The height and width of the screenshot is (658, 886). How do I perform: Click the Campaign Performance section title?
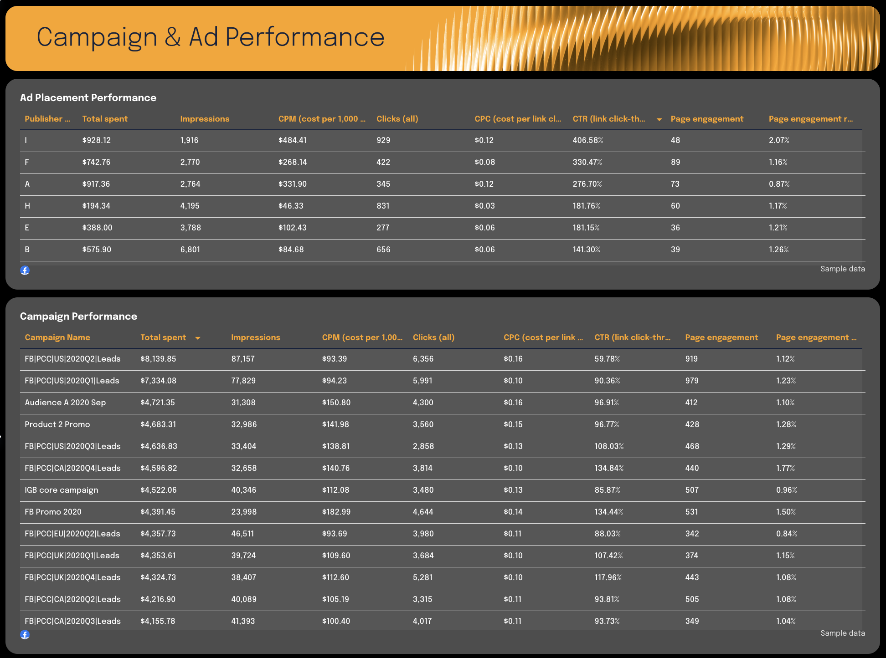78,316
